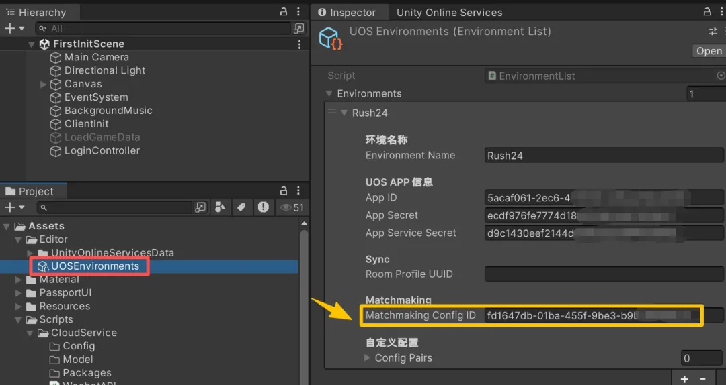Expand Config Pairs list
The width and height of the screenshot is (726, 385).
pos(367,357)
